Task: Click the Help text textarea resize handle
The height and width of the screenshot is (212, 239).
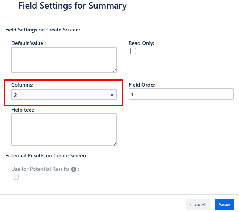Action: click(114, 143)
